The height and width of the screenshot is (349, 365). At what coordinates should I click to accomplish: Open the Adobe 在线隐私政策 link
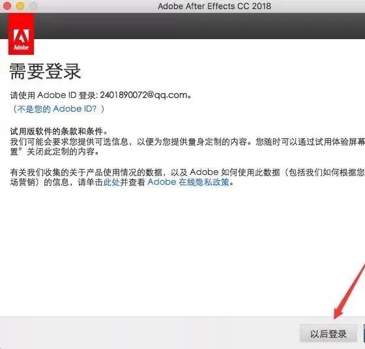[x=188, y=182]
